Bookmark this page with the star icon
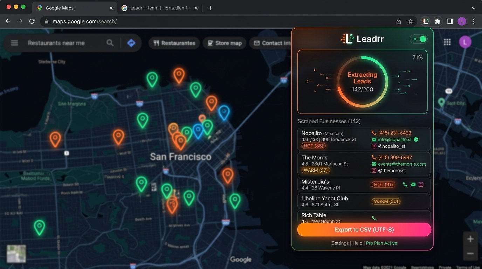482x269 pixels. [411, 21]
